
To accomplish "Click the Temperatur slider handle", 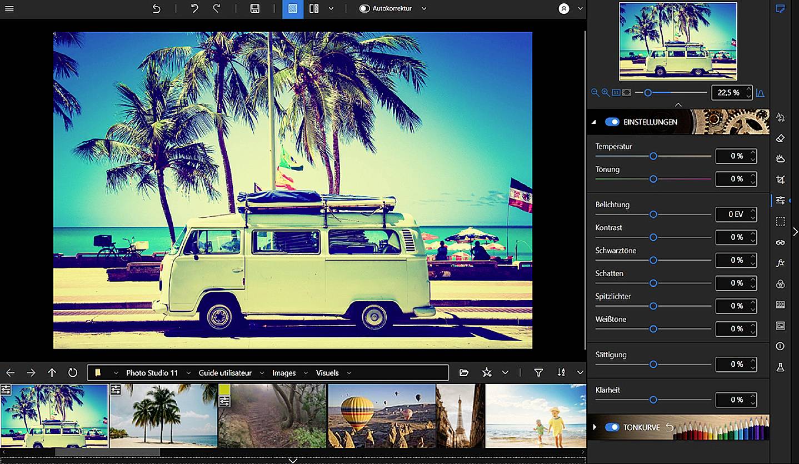I will (x=653, y=156).
